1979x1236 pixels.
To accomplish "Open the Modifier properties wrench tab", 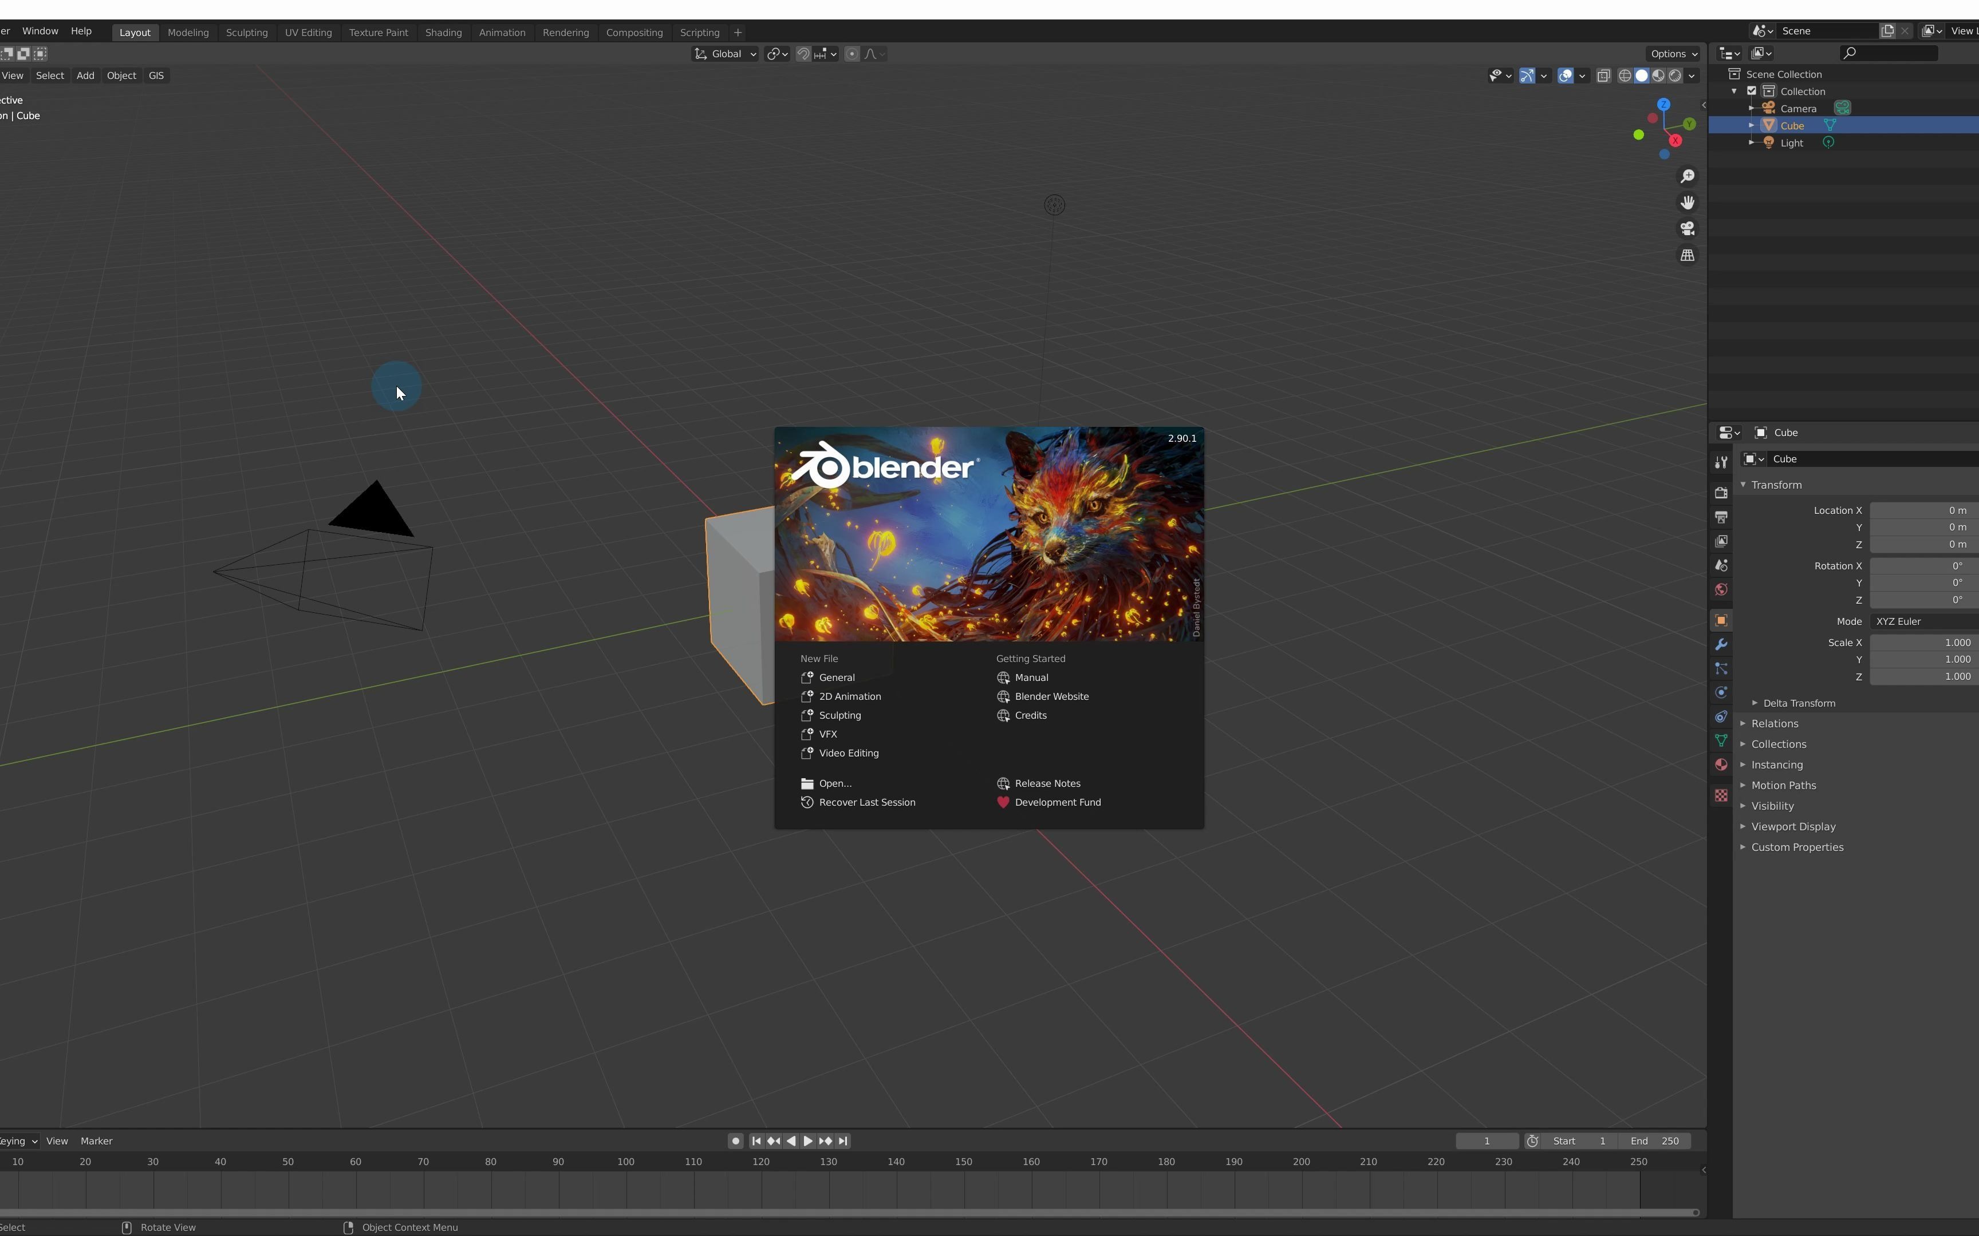I will [1721, 644].
